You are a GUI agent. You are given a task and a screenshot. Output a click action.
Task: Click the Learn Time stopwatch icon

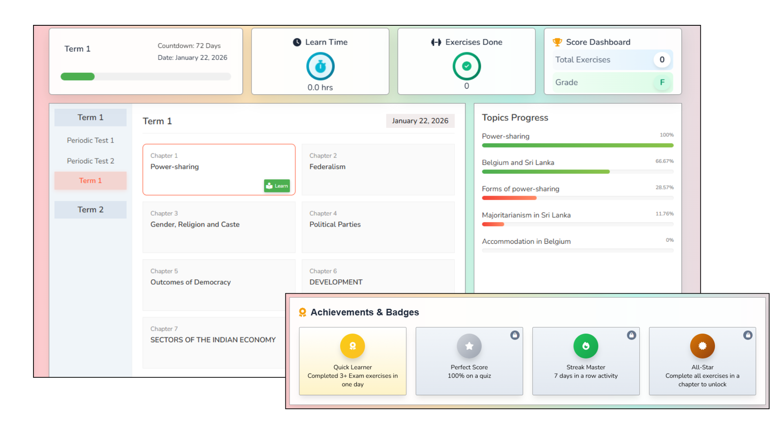(x=320, y=66)
